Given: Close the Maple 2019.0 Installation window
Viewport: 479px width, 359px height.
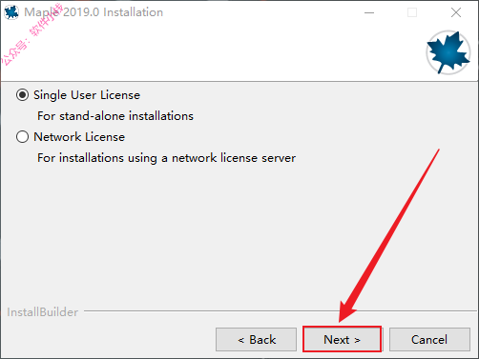Looking at the screenshot, I should click(x=456, y=12).
